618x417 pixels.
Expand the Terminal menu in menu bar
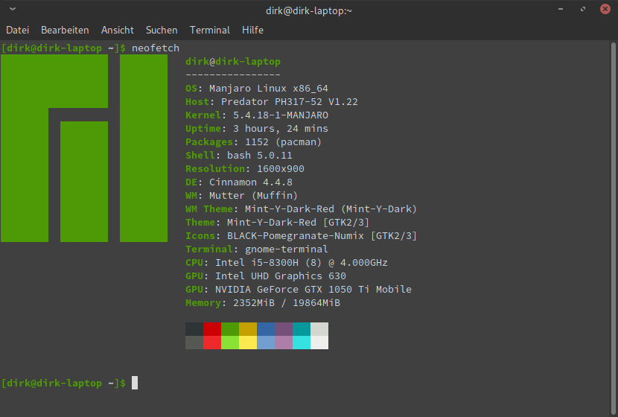[x=210, y=30]
